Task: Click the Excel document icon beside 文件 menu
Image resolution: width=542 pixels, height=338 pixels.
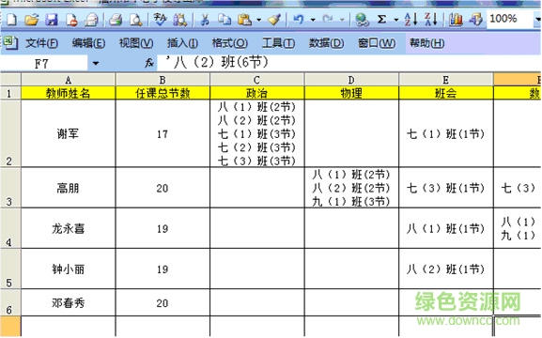Action: pos(10,43)
